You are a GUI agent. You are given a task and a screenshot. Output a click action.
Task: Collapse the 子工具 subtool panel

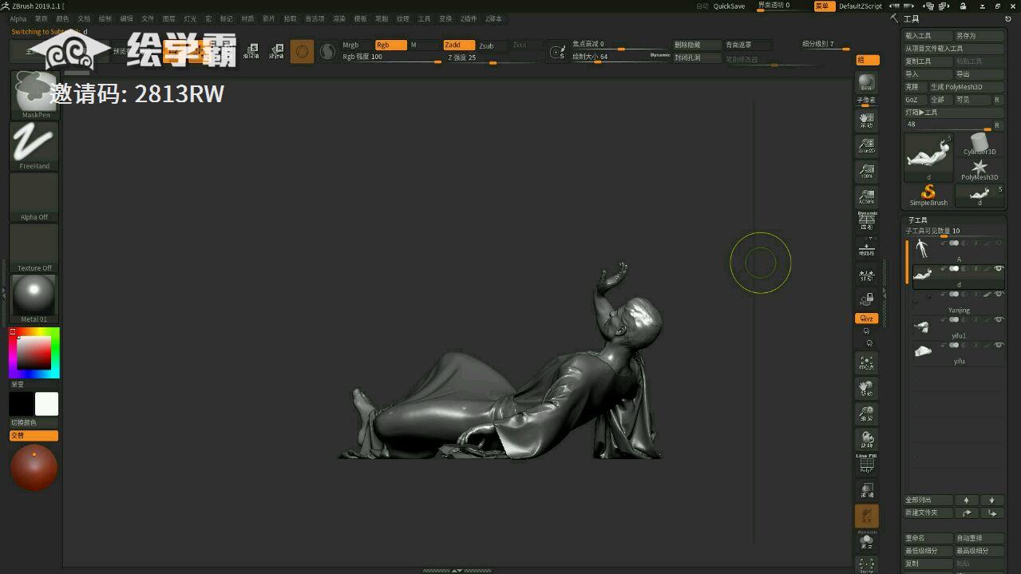(917, 220)
